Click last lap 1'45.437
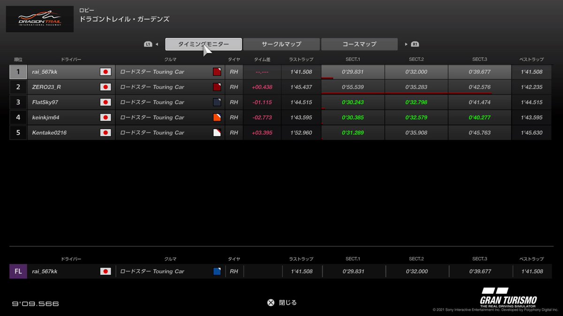The width and height of the screenshot is (563, 316). [301, 87]
